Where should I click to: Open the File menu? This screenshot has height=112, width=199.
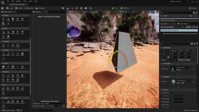8,1
